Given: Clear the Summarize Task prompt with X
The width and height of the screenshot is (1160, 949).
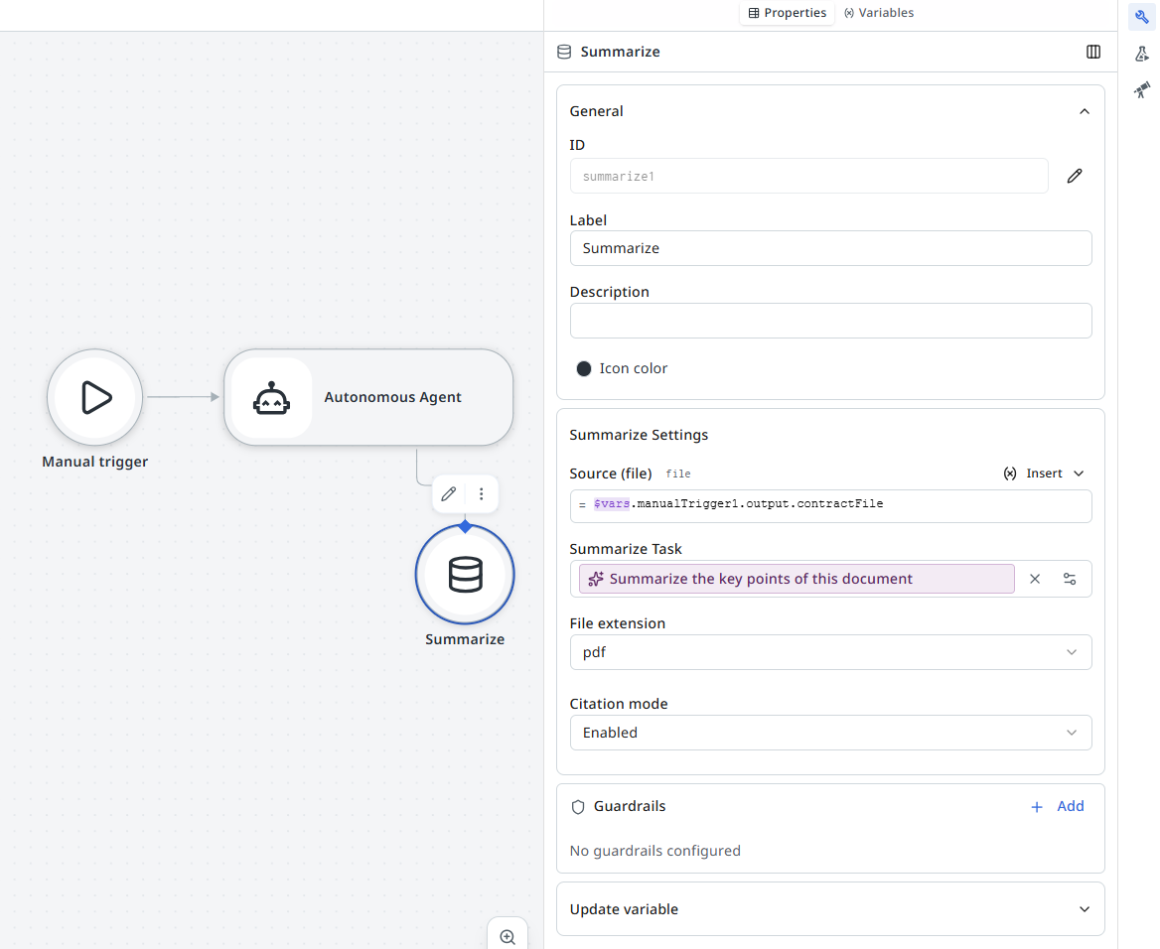Looking at the screenshot, I should point(1034,579).
